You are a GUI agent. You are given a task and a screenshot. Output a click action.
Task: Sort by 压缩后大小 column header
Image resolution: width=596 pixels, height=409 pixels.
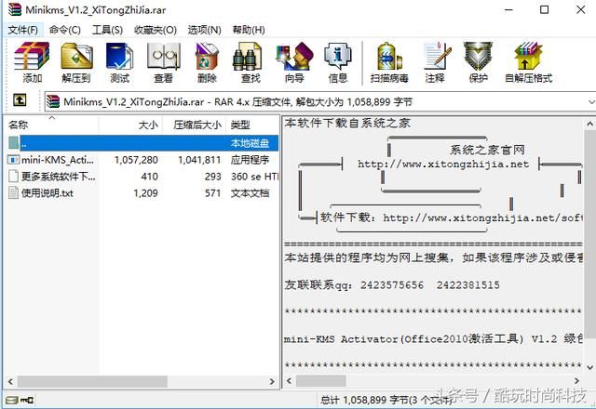(195, 125)
